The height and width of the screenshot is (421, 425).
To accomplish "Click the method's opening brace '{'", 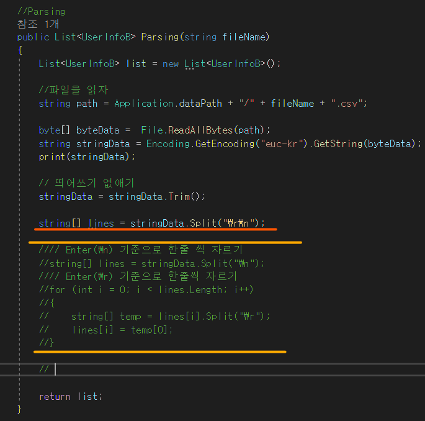I will point(19,50).
